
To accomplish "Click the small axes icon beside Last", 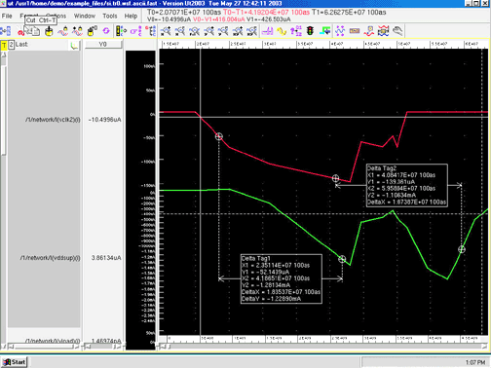I will pos(75,45).
